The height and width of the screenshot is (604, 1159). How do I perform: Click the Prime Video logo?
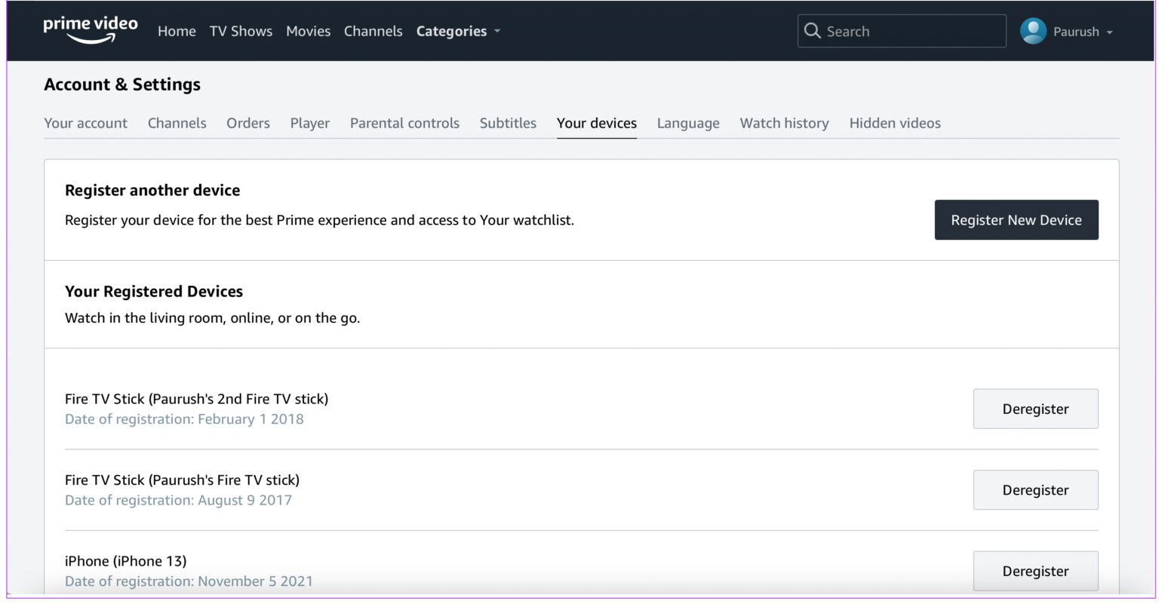(89, 28)
